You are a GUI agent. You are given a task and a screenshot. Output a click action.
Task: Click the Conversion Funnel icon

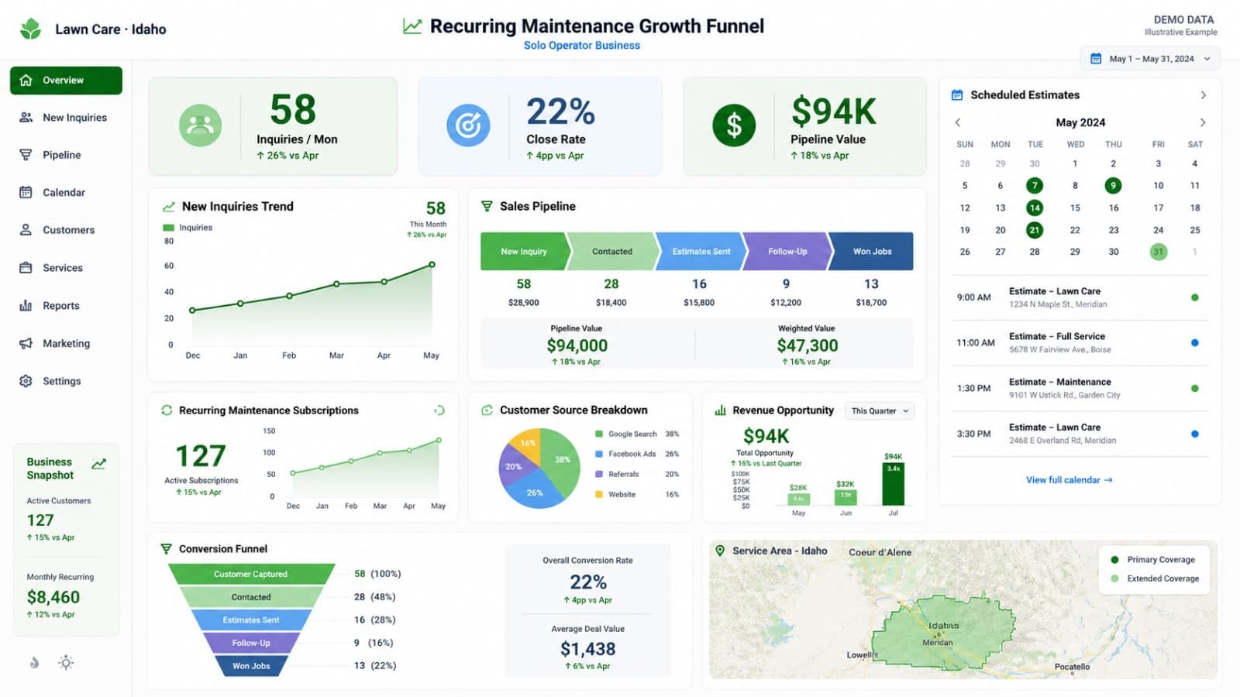pos(166,549)
